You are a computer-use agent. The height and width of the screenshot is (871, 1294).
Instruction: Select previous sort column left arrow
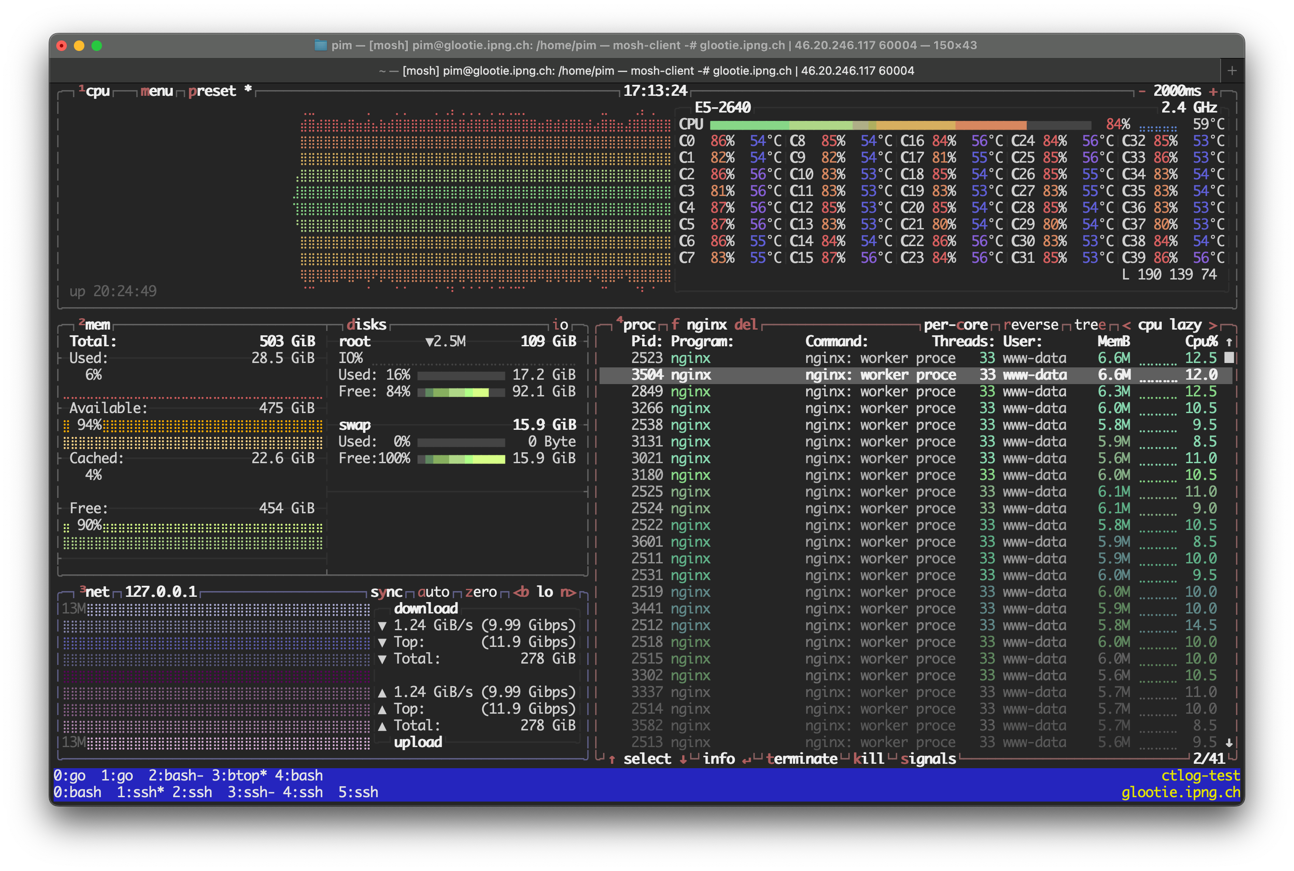[x=1126, y=325]
